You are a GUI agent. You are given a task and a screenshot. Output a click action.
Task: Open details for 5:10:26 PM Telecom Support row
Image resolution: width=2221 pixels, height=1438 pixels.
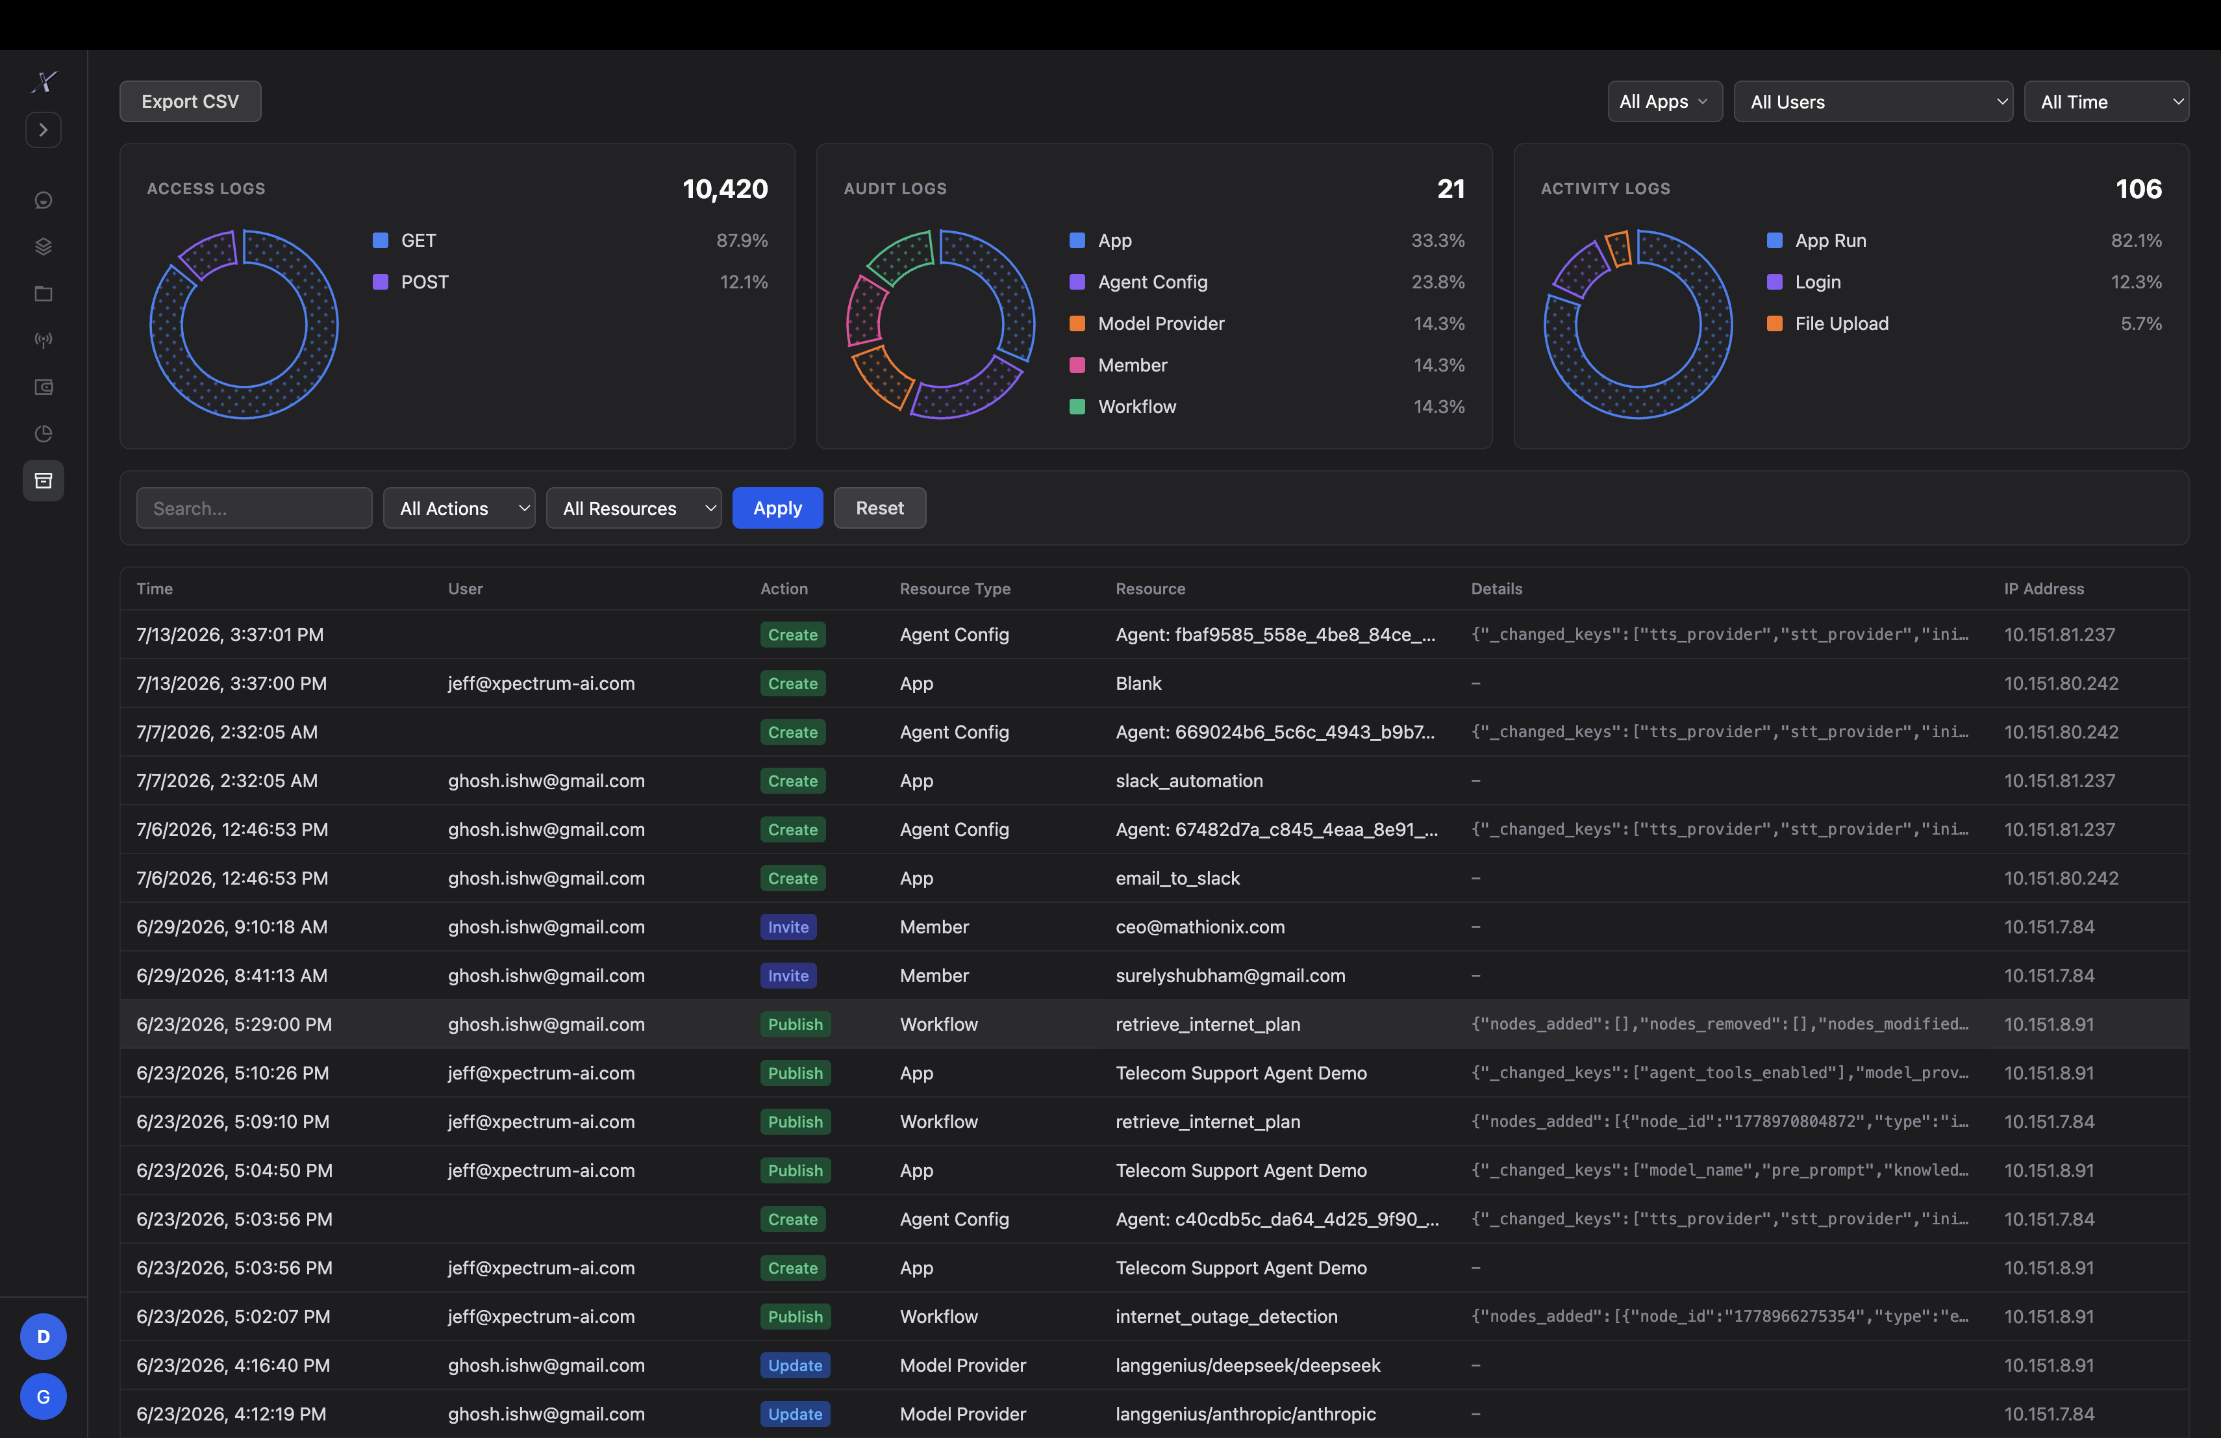click(x=1719, y=1073)
